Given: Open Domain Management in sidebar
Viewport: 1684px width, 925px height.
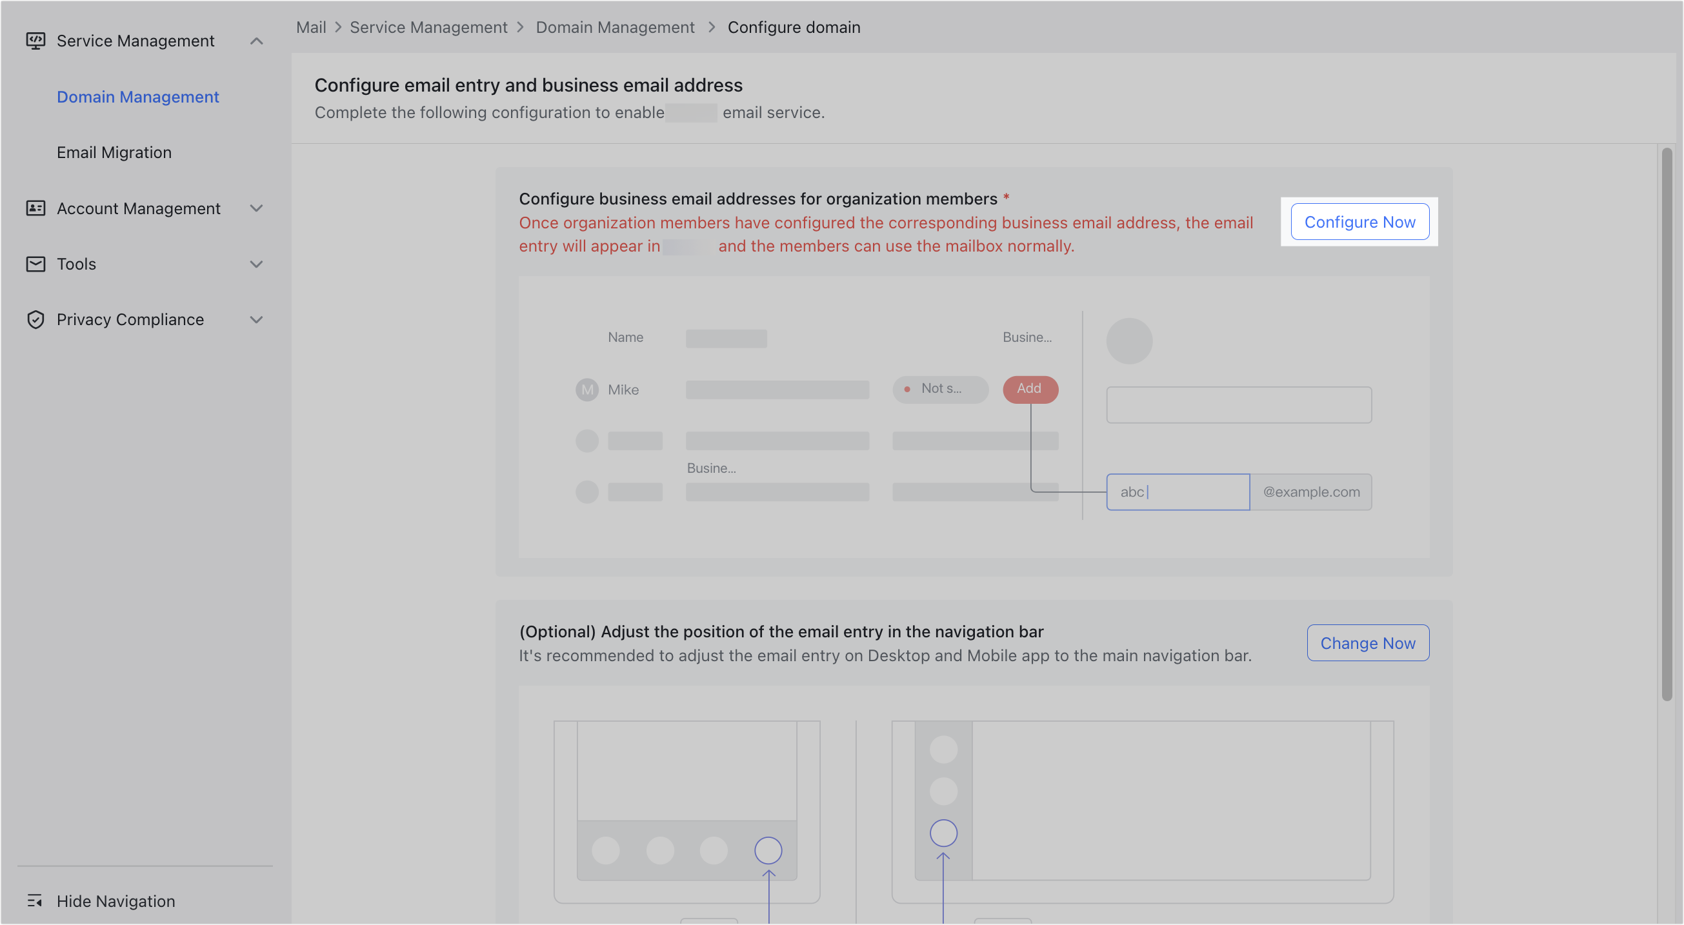Looking at the screenshot, I should (138, 96).
